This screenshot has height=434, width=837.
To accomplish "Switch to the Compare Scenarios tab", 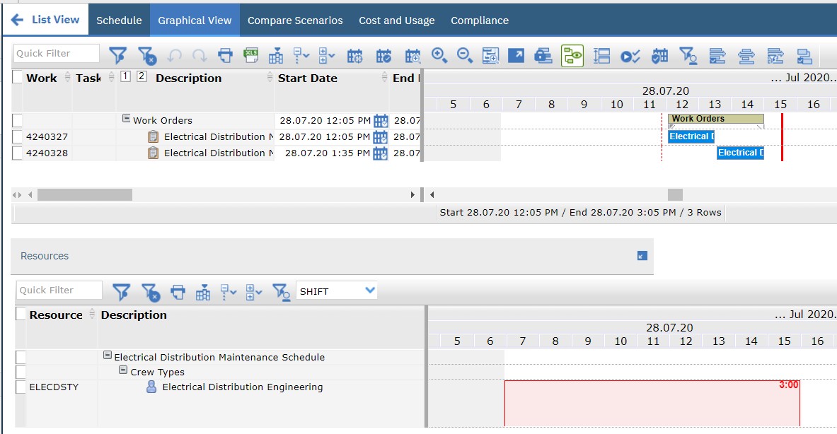I will tap(295, 20).
